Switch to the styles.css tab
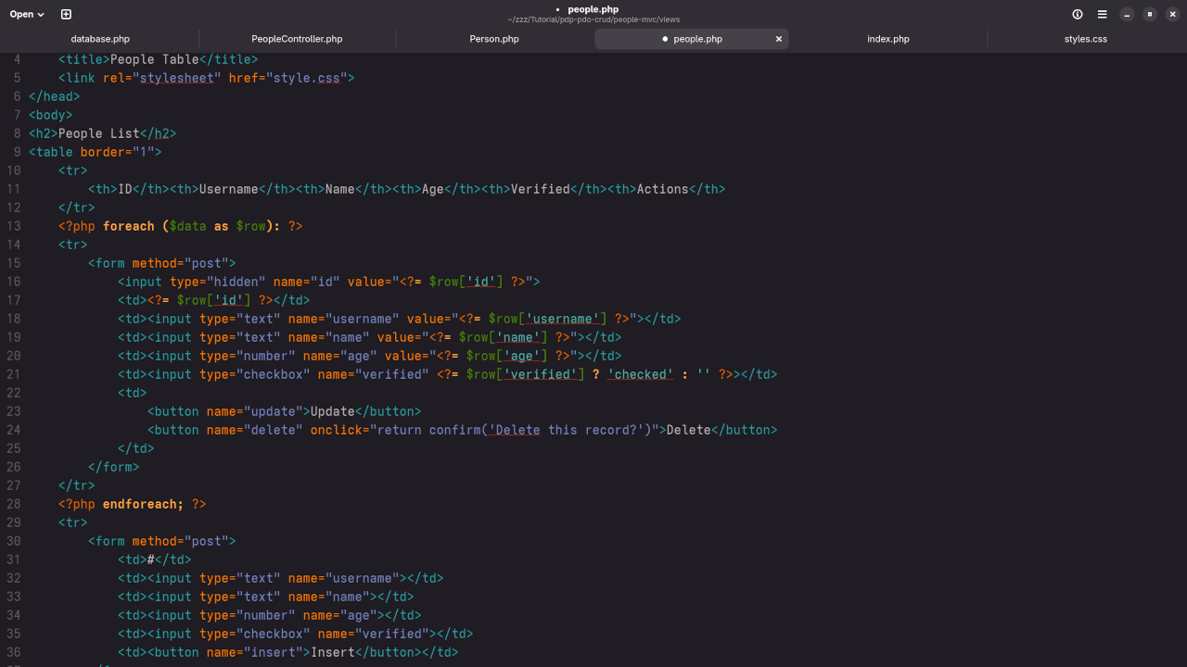The width and height of the screenshot is (1187, 667). pyautogui.click(x=1086, y=39)
